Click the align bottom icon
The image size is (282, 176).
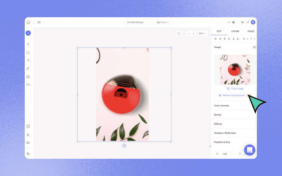tap(229, 39)
